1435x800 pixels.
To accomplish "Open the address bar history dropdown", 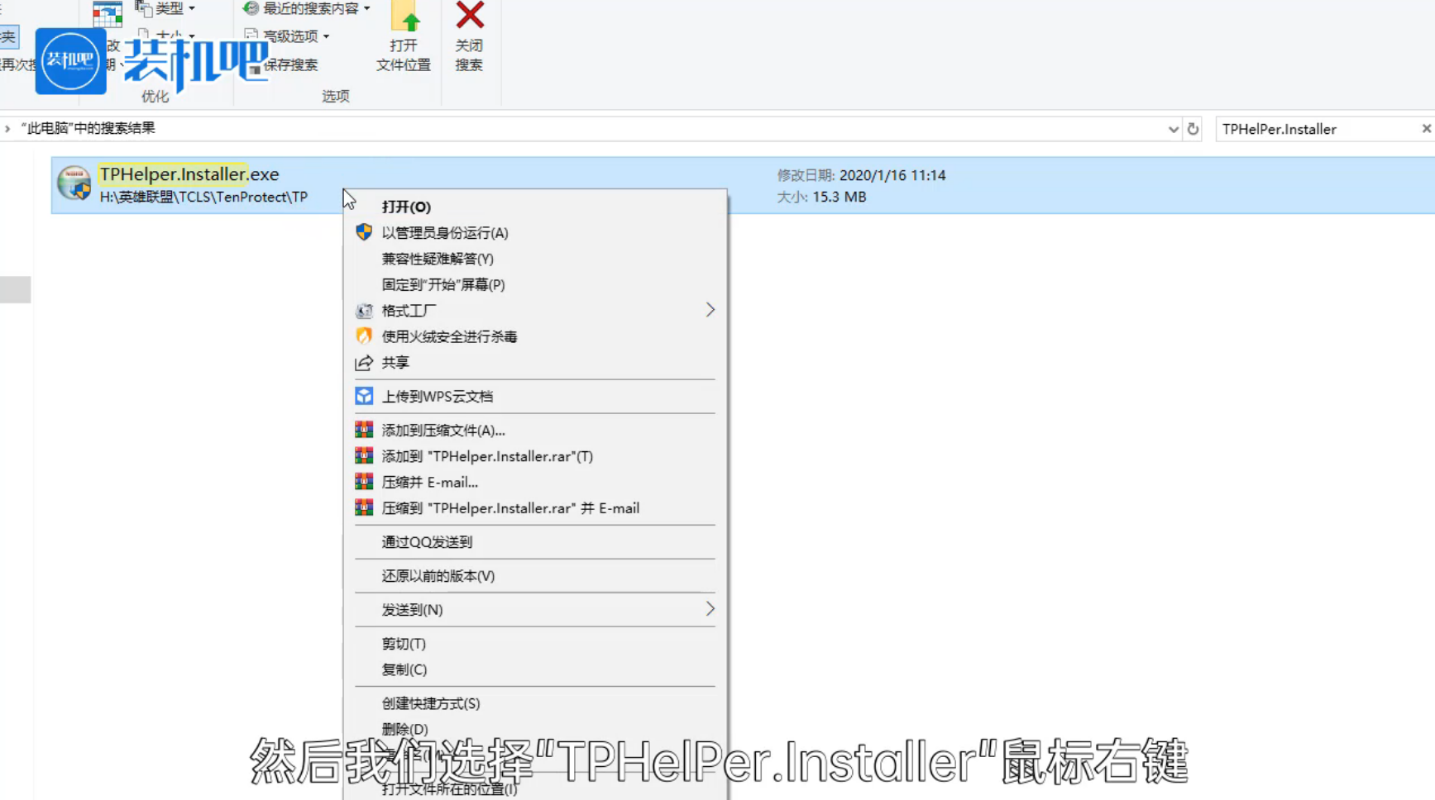I will pos(1173,129).
